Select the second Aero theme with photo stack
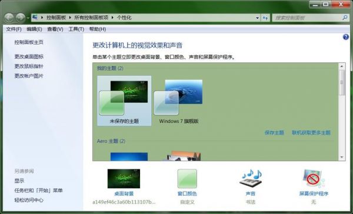This screenshot has width=353, height=214. 184,156
